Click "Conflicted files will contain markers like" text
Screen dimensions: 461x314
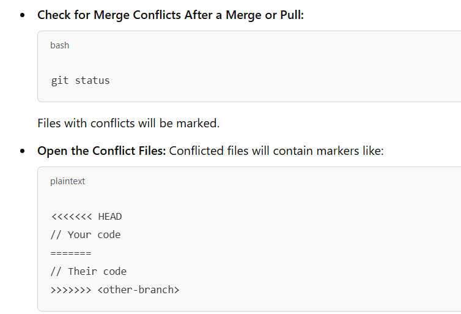276,151
